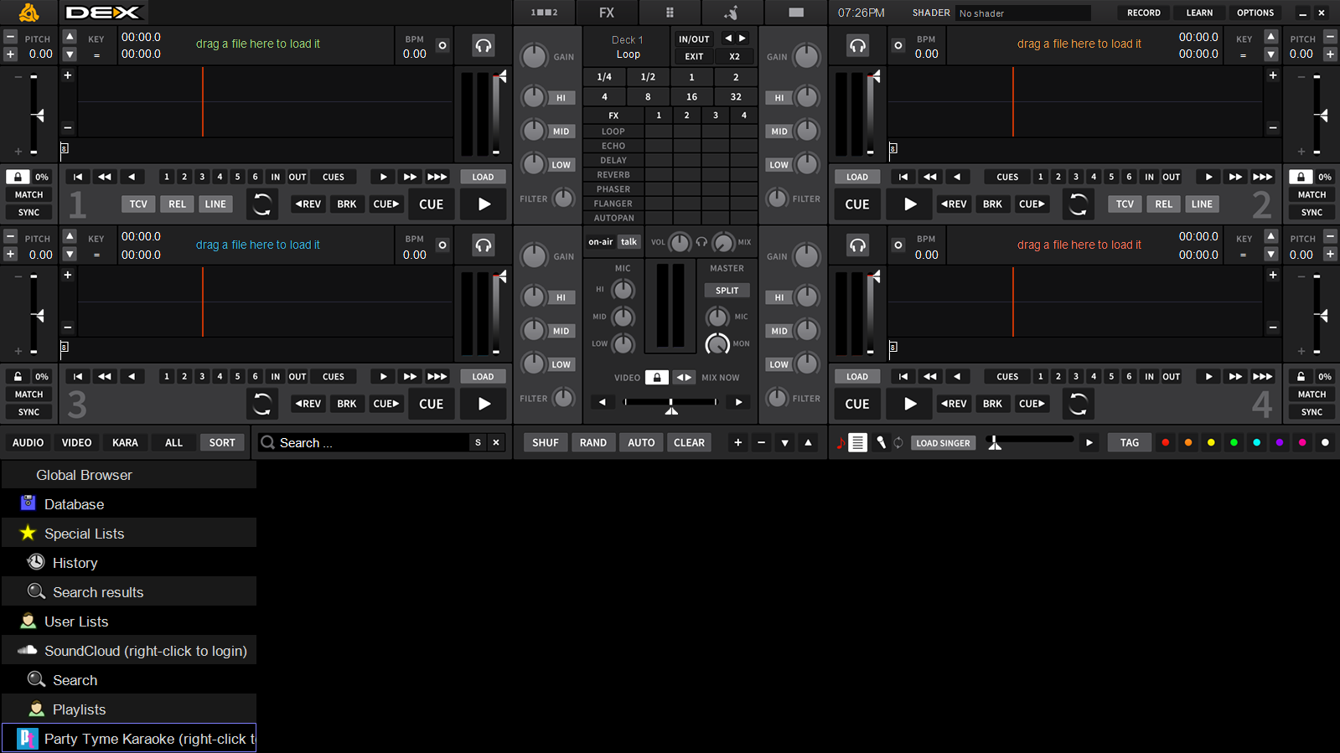Toggle deck 3 pitch lock icon
Screen dimensions: 1340x753
pyautogui.click(x=18, y=377)
